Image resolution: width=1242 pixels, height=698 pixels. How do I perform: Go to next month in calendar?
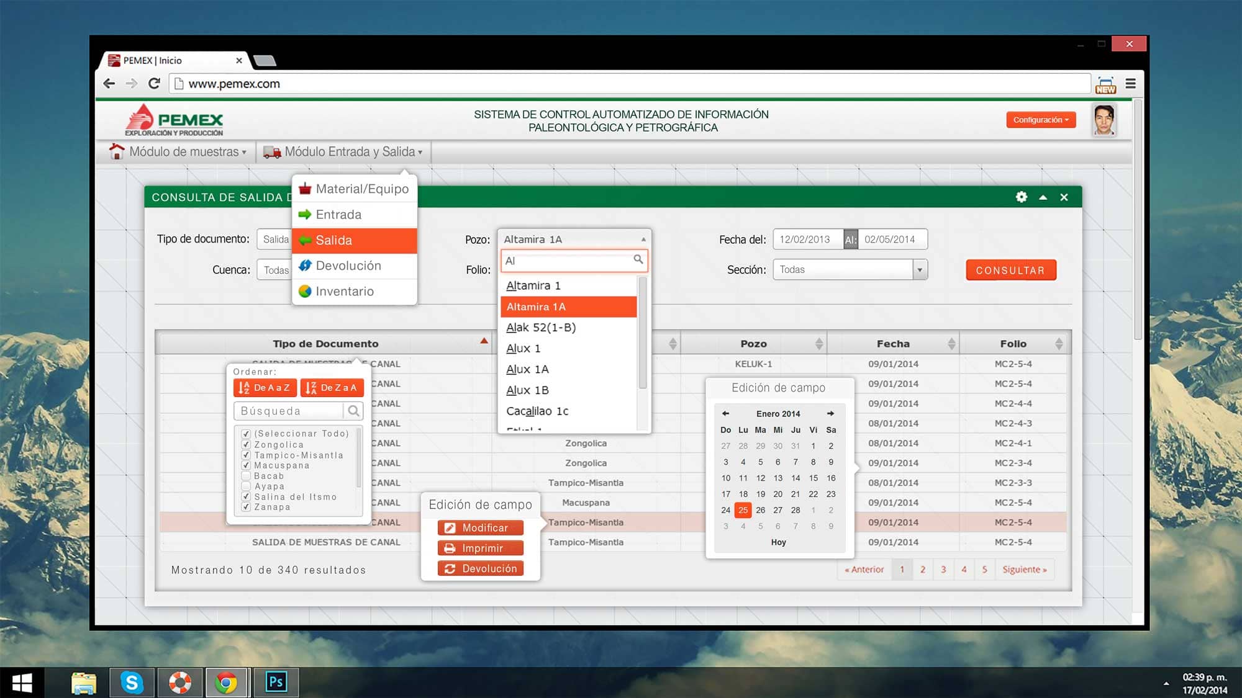pyautogui.click(x=830, y=413)
